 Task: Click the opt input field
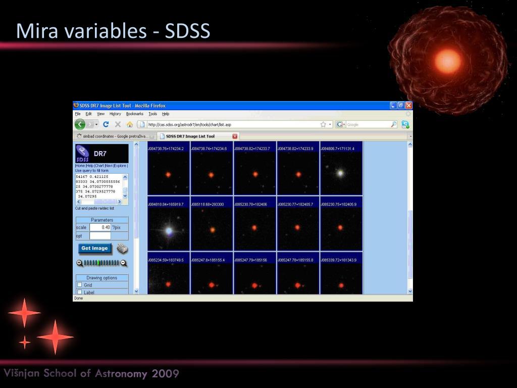pyautogui.click(x=100, y=236)
